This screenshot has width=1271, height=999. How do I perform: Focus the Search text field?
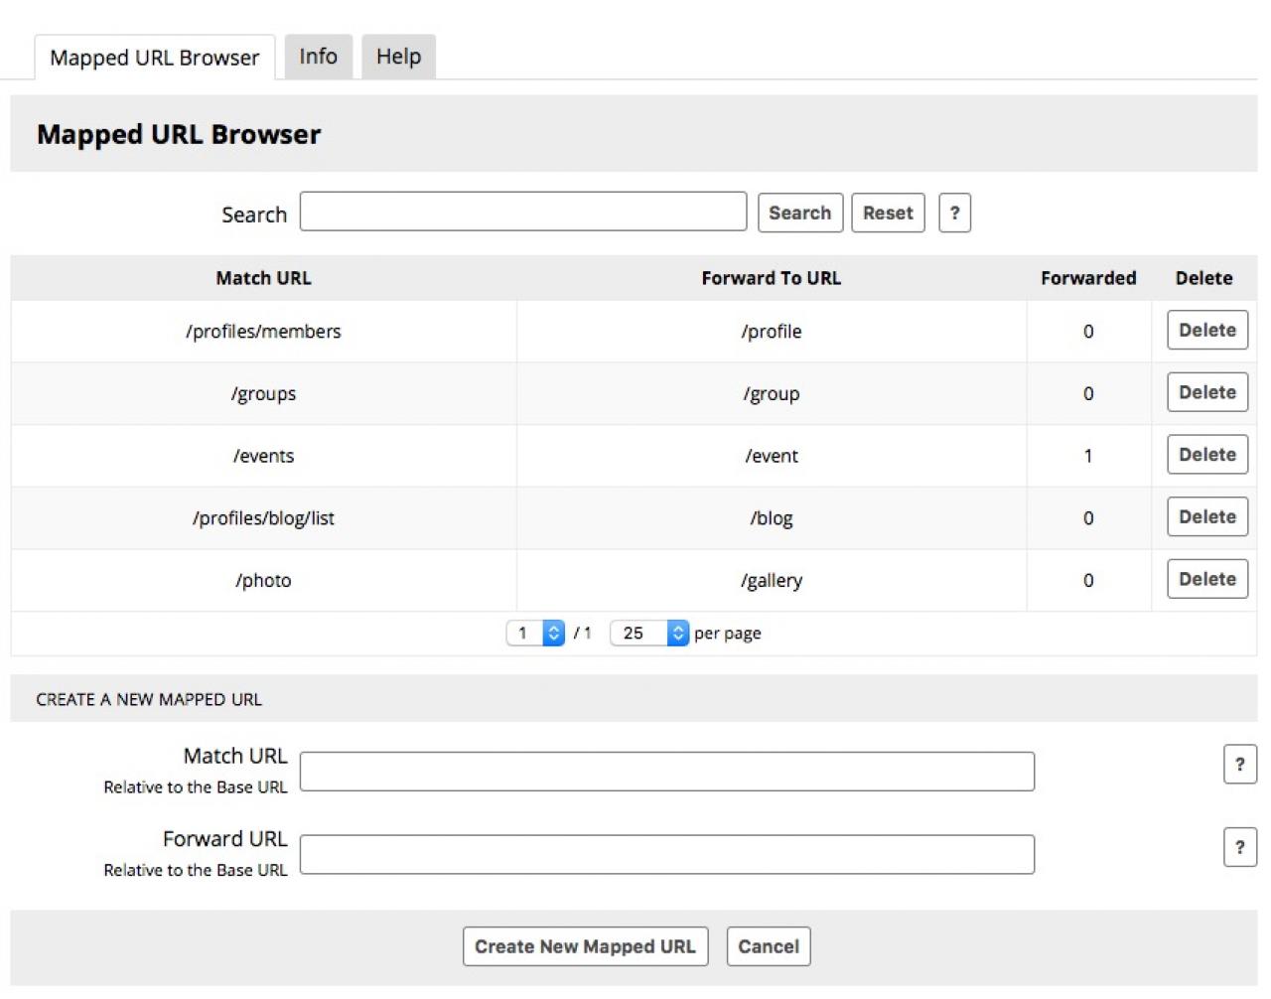click(522, 212)
